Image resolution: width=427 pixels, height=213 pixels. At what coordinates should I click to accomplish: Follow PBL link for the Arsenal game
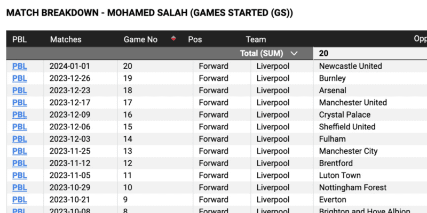(x=19, y=91)
